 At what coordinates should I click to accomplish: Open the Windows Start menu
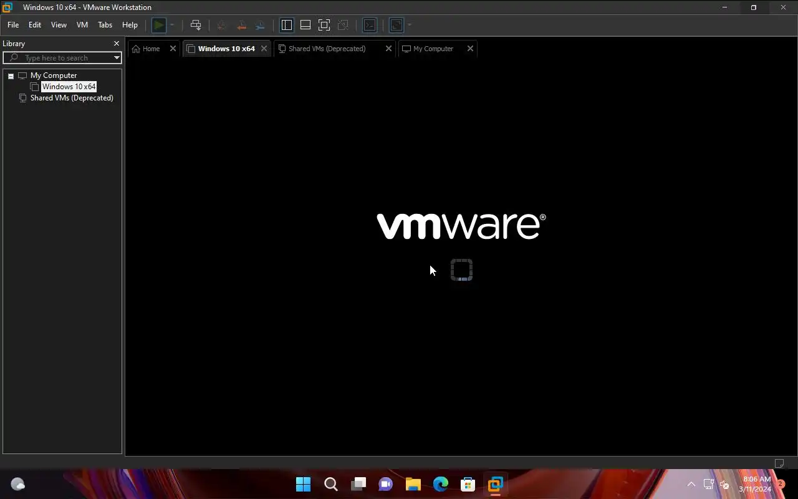(304, 485)
